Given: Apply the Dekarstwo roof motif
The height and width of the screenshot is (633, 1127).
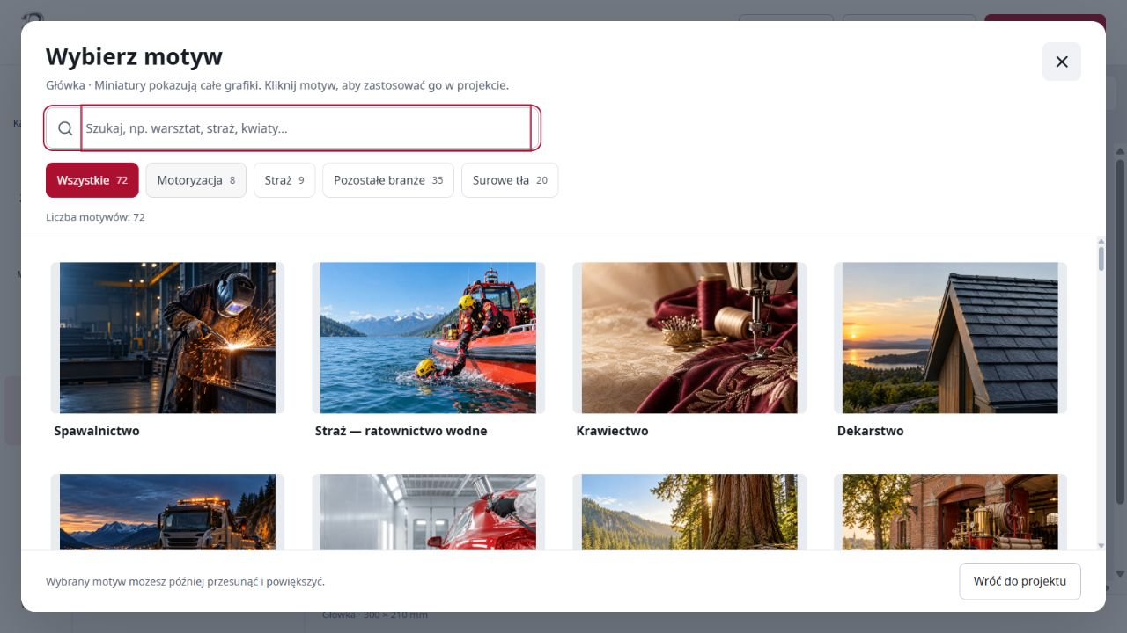Looking at the screenshot, I should coord(950,338).
